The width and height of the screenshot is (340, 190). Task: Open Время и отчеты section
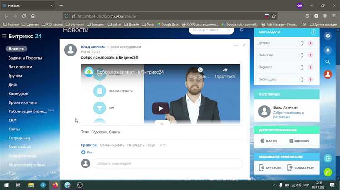click(x=23, y=102)
